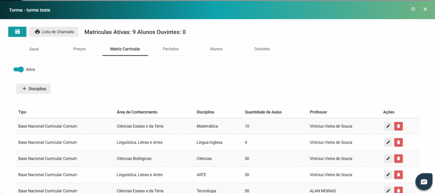Edit the Ciências row with the pencil icon
Viewport: 435px width, 193px height.
pos(388,159)
